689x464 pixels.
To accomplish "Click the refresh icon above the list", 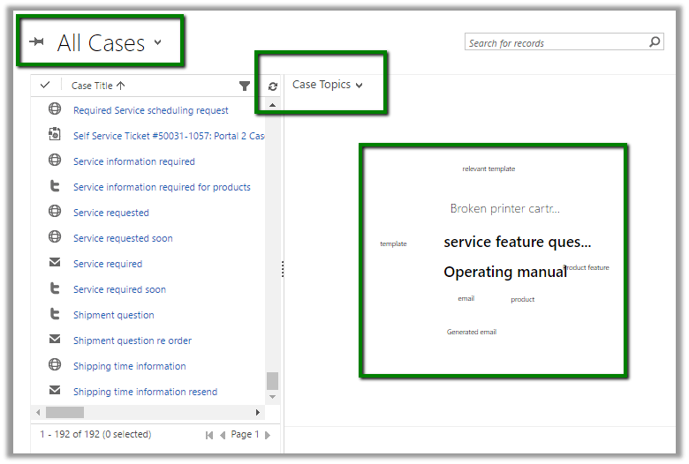I will pos(273,86).
